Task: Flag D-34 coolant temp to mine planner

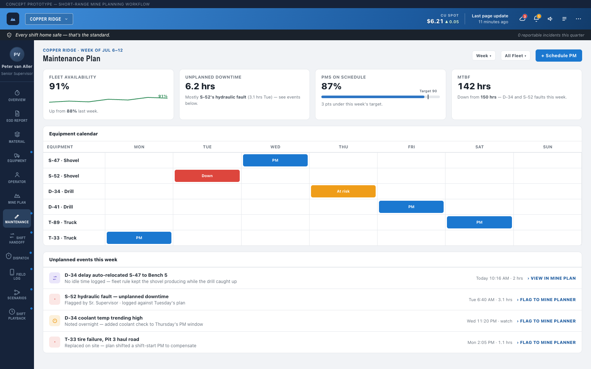Action: [546, 321]
